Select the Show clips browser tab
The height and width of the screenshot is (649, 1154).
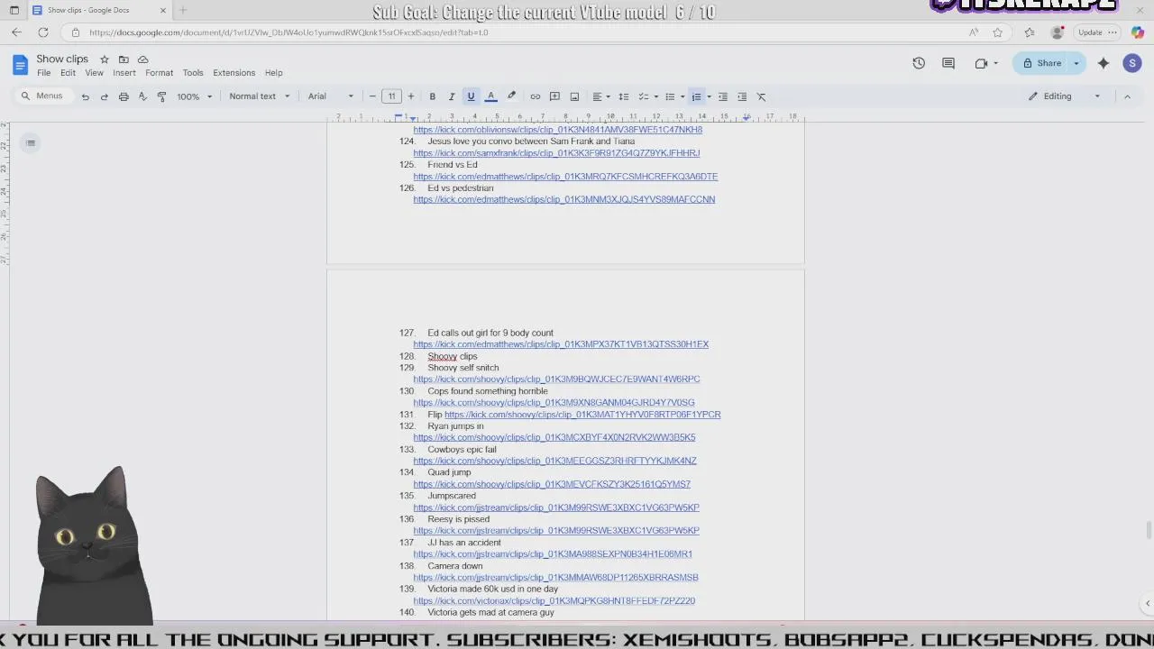99,10
